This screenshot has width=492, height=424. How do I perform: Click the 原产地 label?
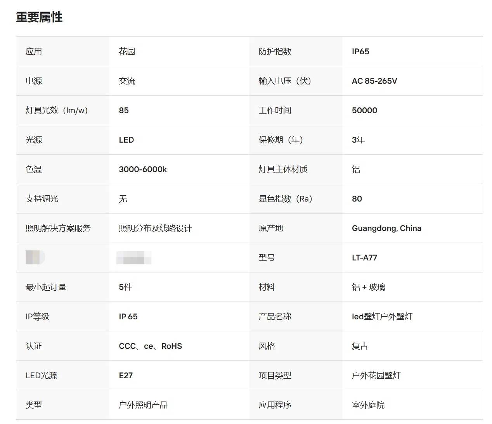(271, 228)
